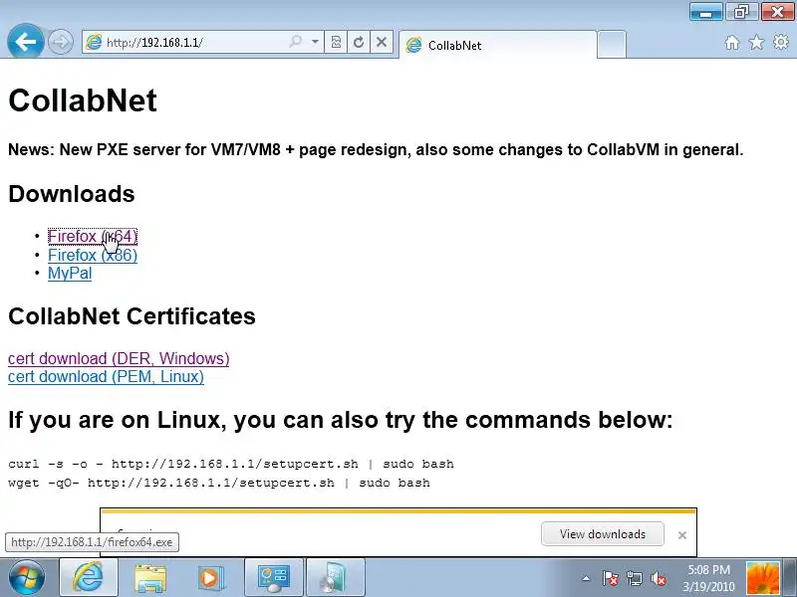Click the network tray icon
The height and width of the screenshot is (597, 797).
(635, 578)
